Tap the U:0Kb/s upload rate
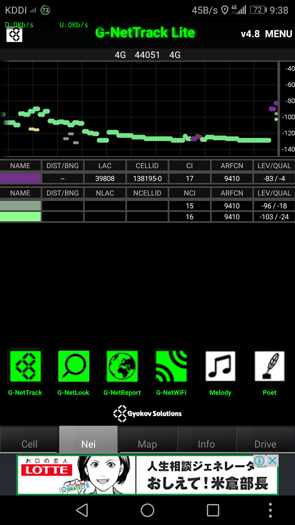This screenshot has width=295, height=525. point(74,25)
